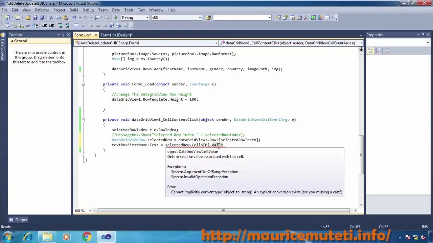The width and height of the screenshot is (433, 243).
Task: Open the Tools menu
Action: (x=129, y=10)
